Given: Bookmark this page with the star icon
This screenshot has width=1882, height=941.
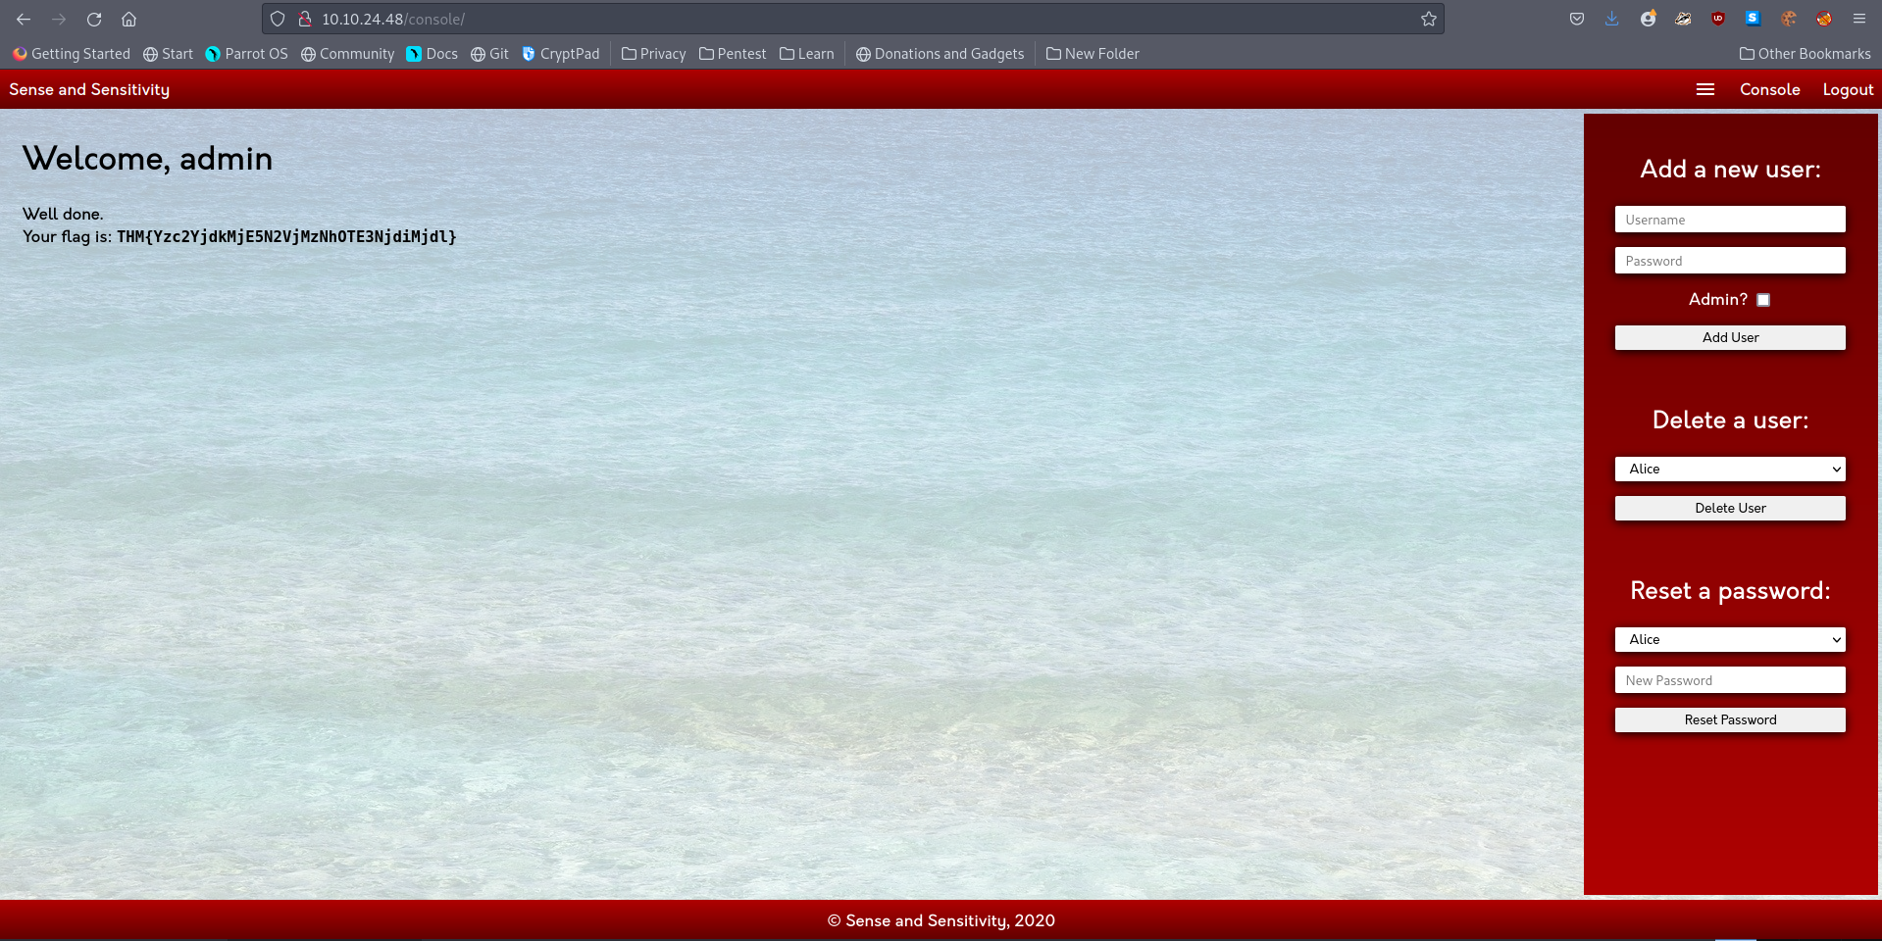Looking at the screenshot, I should click(x=1428, y=20).
